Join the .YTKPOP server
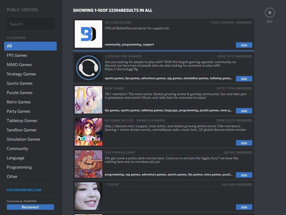 click(x=244, y=207)
